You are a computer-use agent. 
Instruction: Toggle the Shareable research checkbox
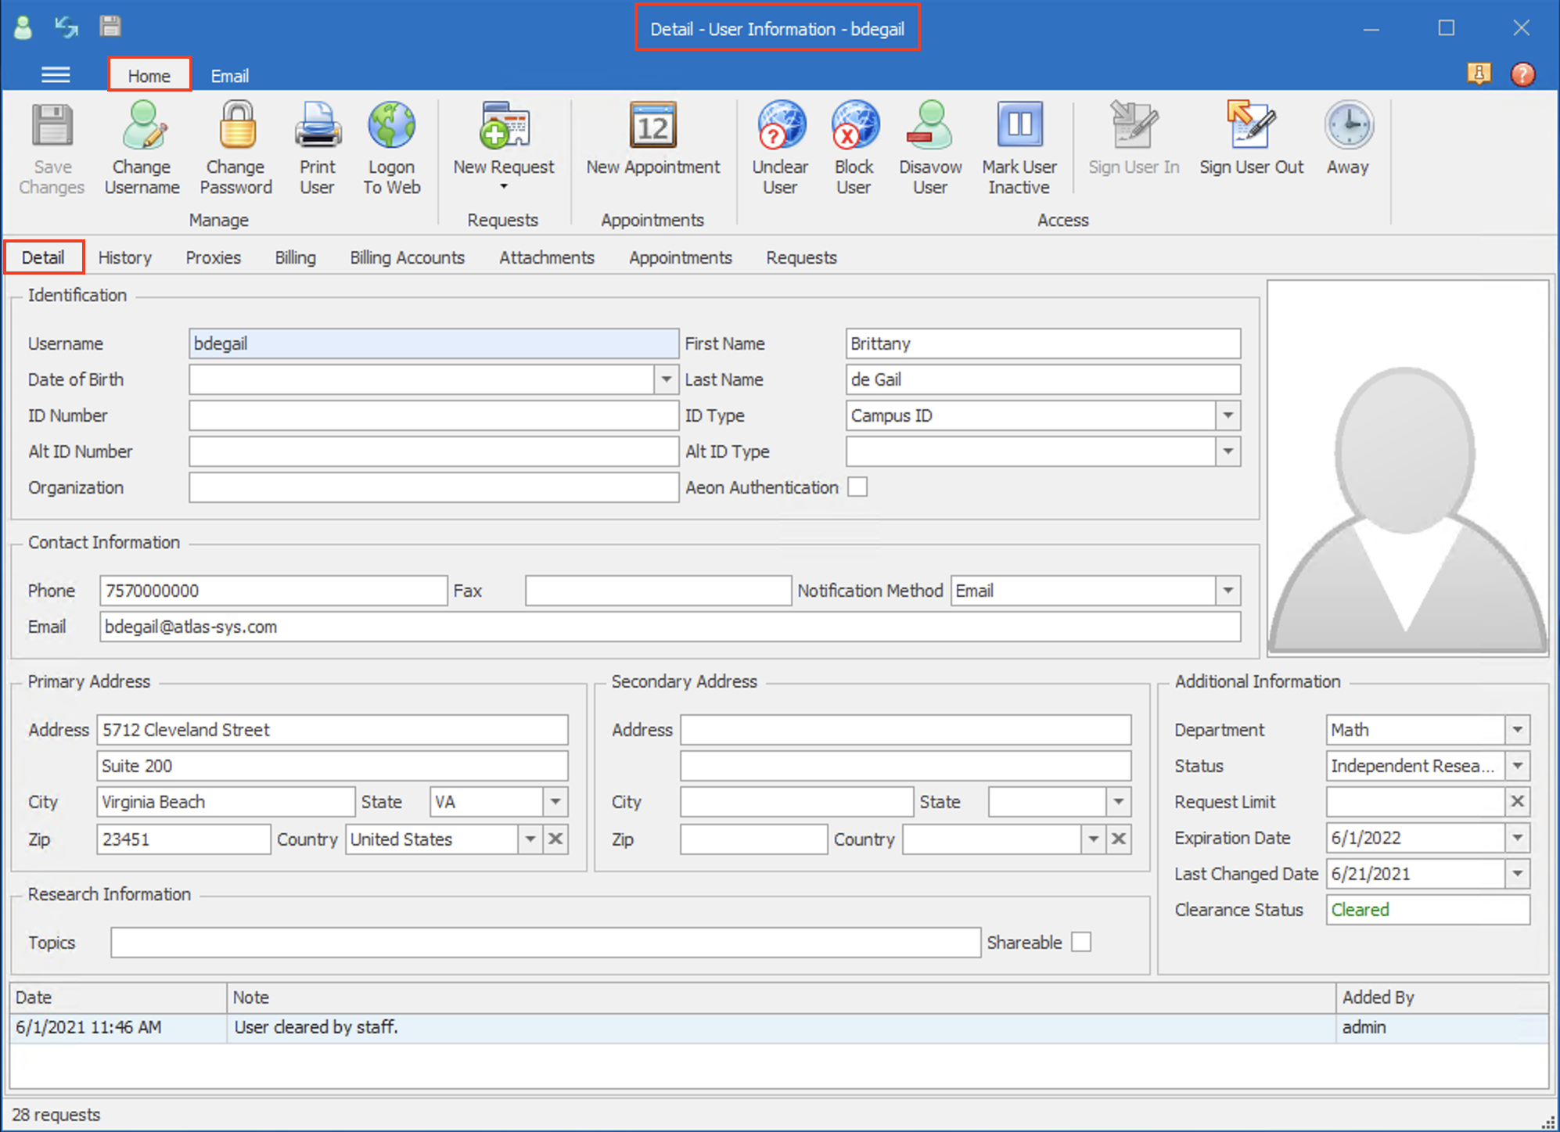1081,942
